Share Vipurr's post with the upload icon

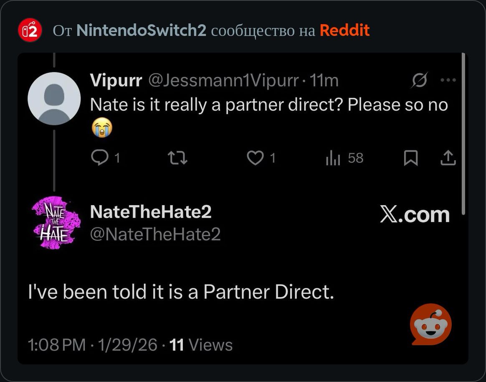click(x=448, y=158)
